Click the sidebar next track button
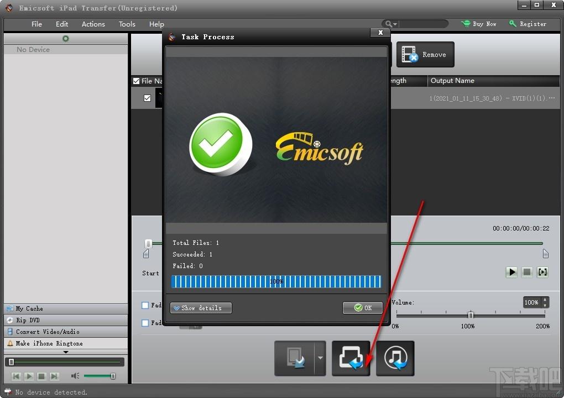The width and height of the screenshot is (564, 398). pyautogui.click(x=54, y=376)
